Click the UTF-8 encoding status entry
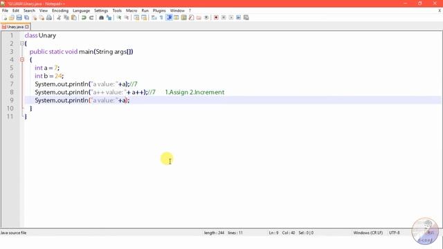 [395, 232]
